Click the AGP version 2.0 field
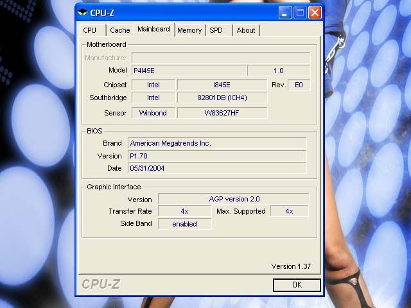This screenshot has width=411, height=308. click(x=234, y=199)
